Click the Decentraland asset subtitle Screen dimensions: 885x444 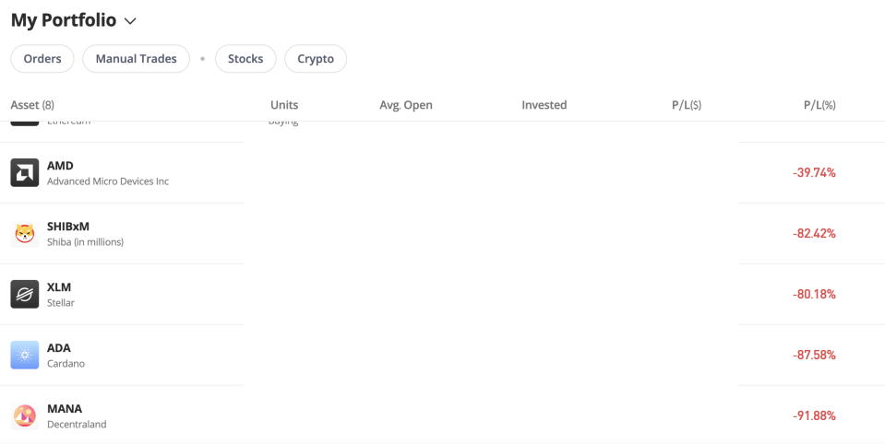(x=77, y=425)
